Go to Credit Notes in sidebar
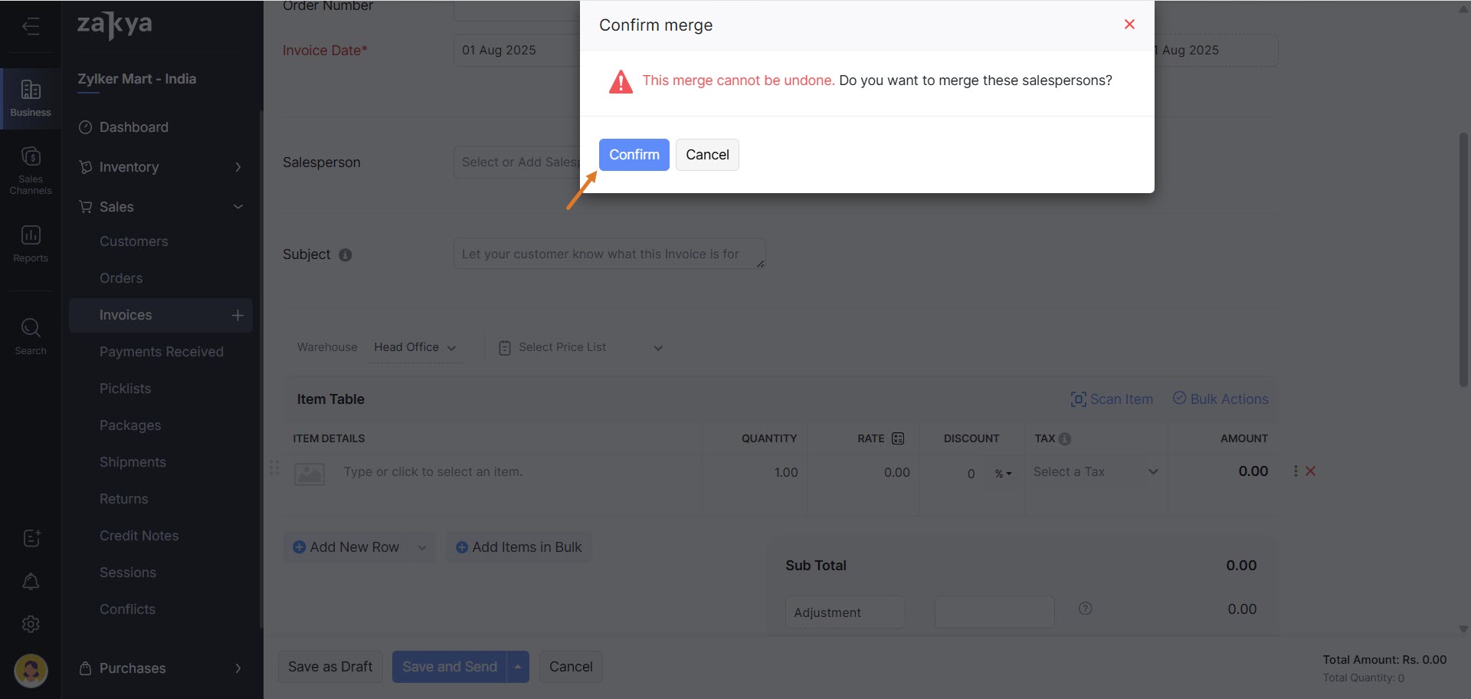 pos(139,536)
